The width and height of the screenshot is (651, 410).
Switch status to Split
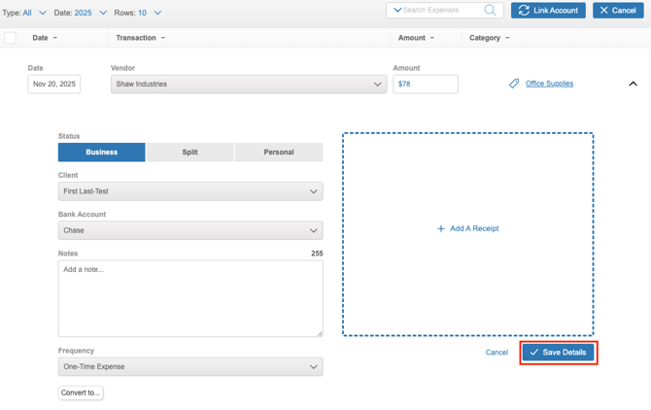[x=189, y=153]
